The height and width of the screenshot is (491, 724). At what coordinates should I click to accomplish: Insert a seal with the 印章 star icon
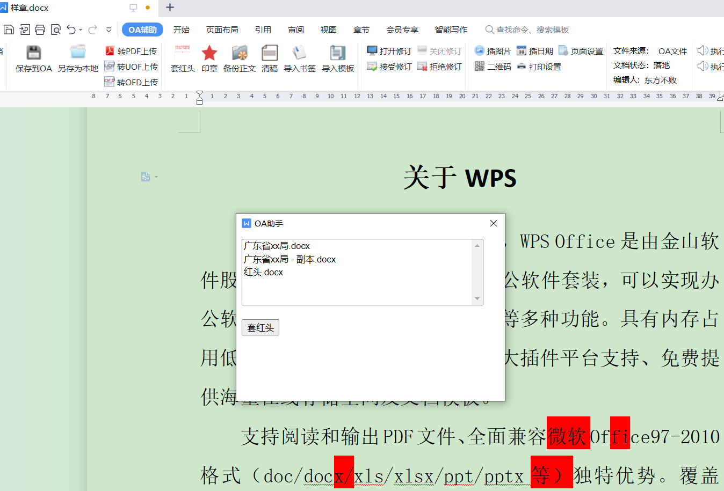pyautogui.click(x=209, y=59)
